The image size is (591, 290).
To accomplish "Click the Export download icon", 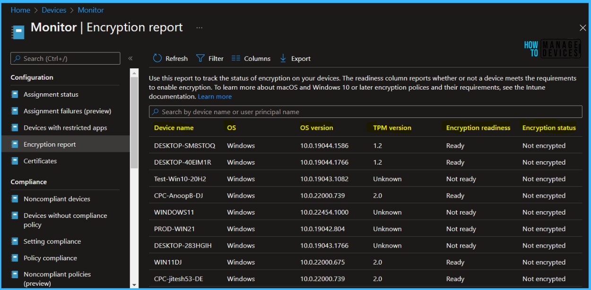I will point(283,58).
